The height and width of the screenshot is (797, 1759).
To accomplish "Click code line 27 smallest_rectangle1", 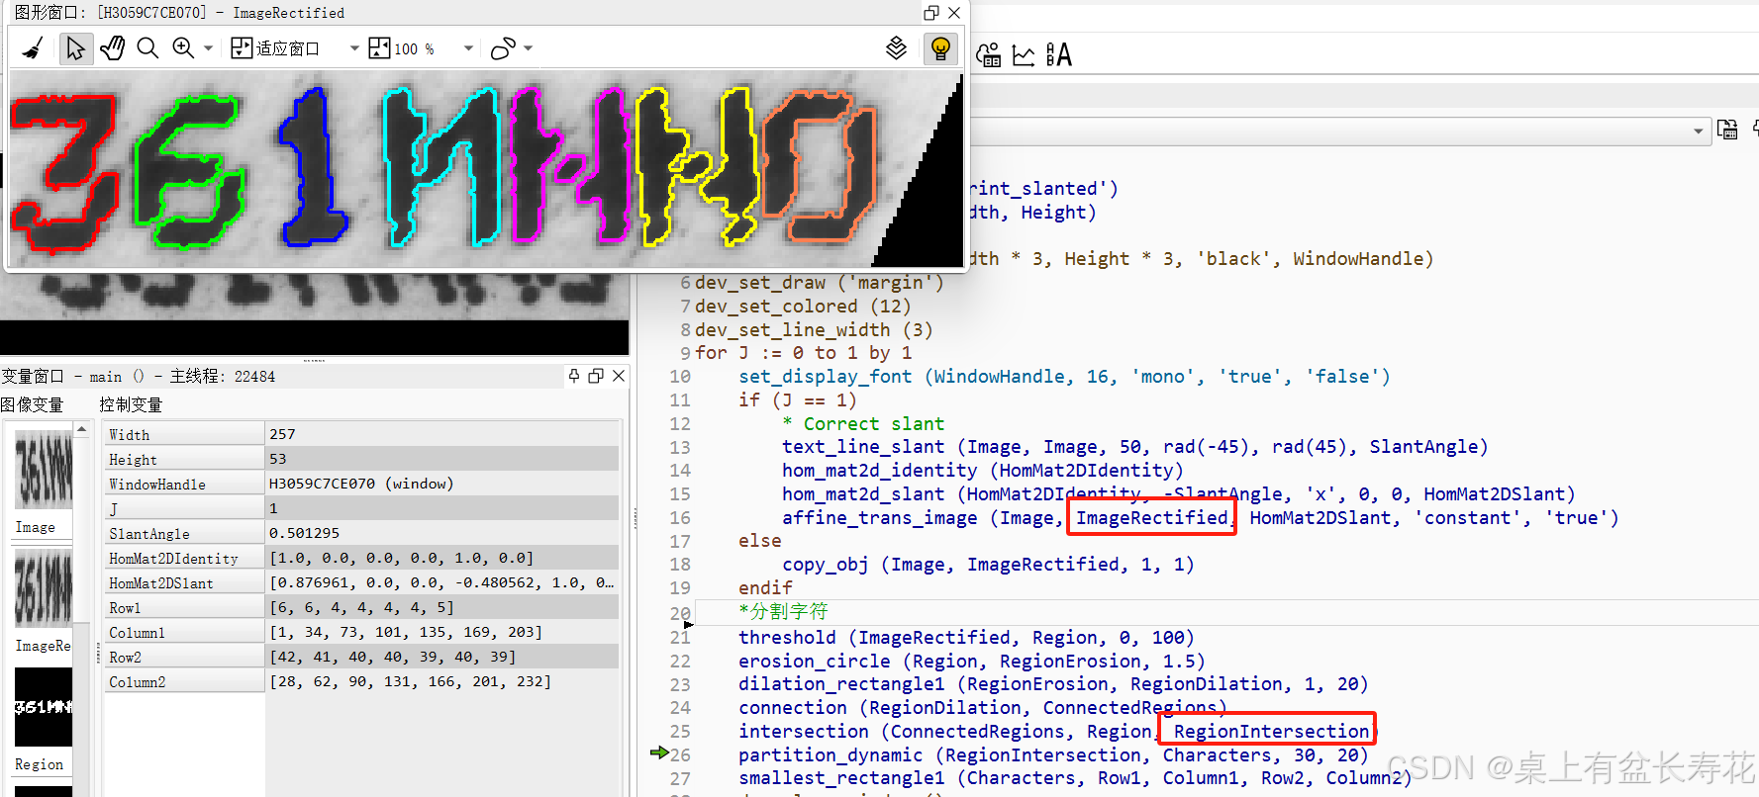I will (x=1075, y=778).
